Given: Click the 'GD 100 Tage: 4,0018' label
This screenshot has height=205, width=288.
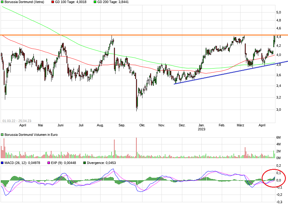Looking at the screenshot, I should point(71,2).
